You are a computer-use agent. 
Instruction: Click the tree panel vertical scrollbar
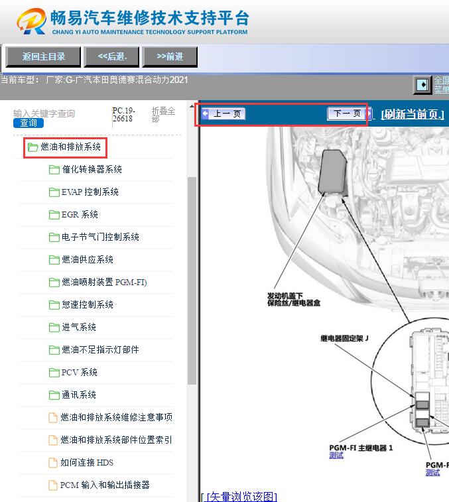192,280
